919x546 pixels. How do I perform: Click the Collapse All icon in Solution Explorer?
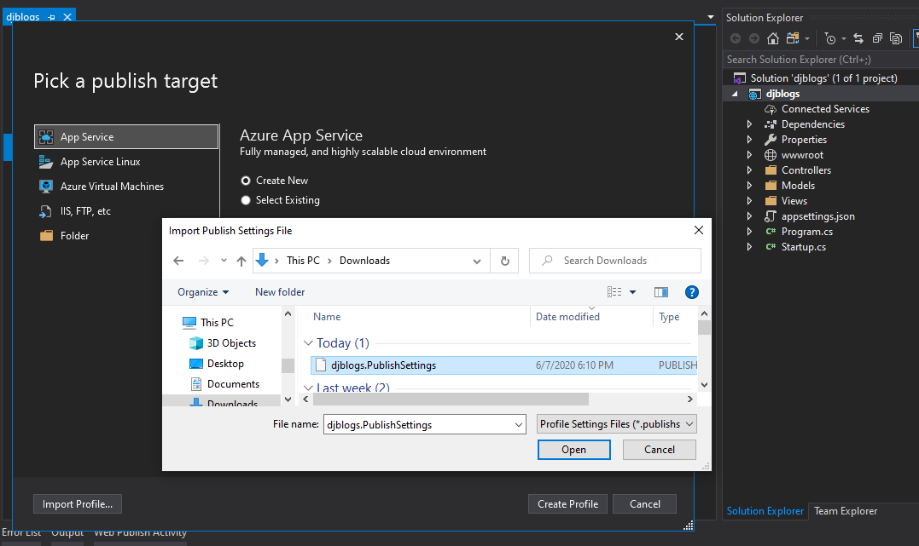click(877, 38)
